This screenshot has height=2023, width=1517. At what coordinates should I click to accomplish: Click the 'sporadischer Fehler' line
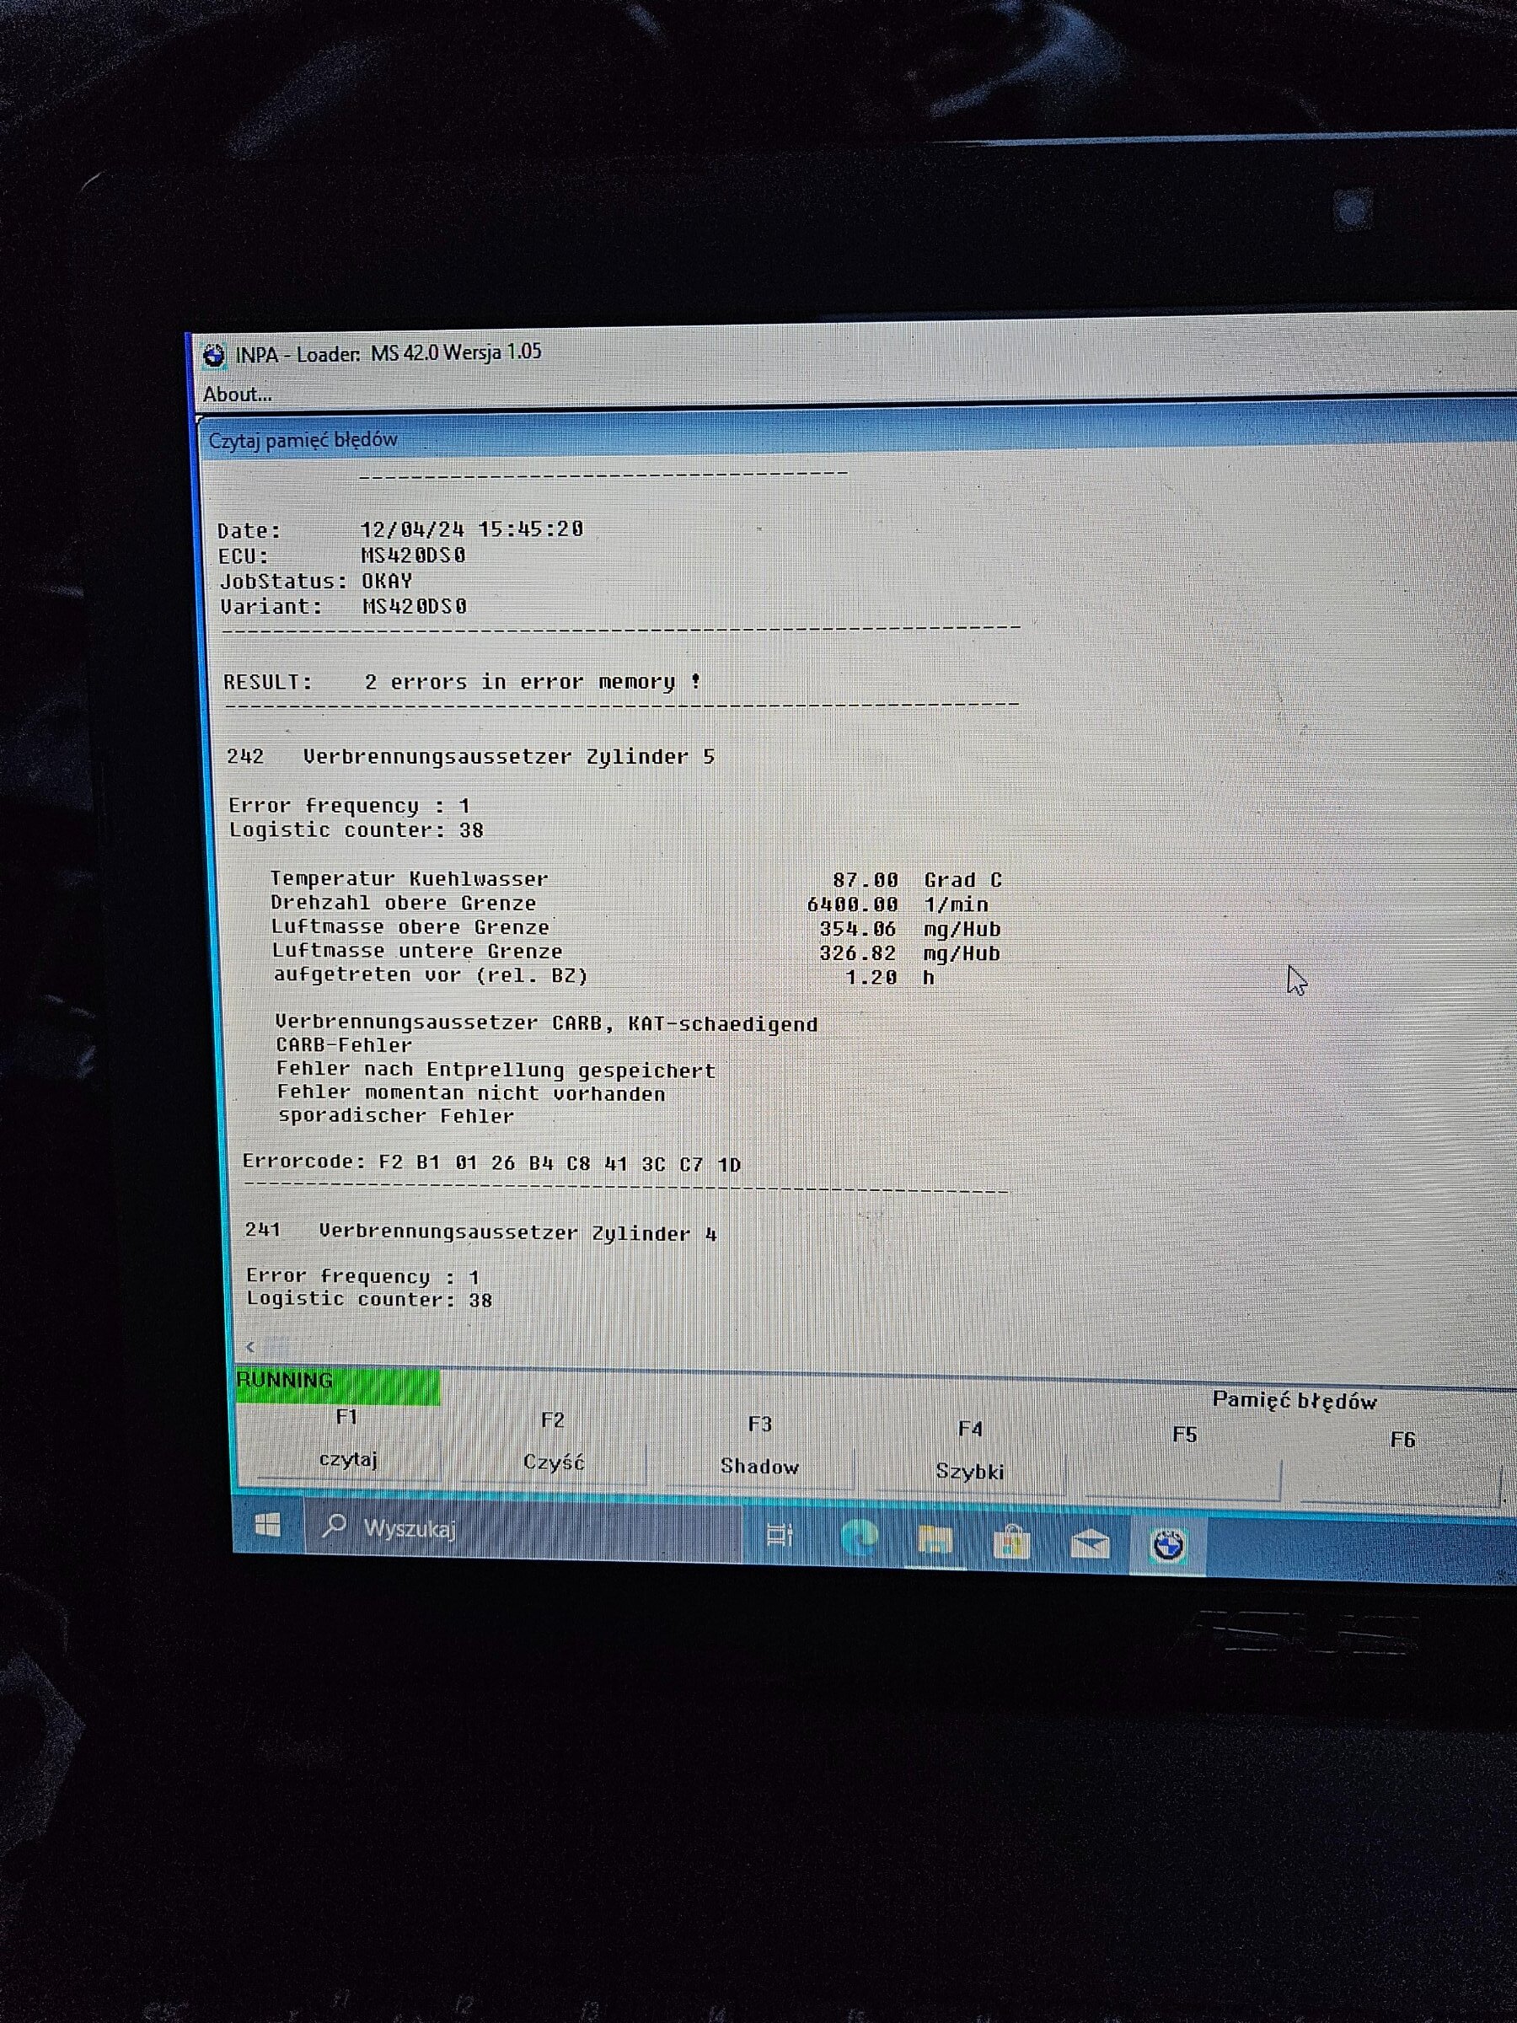pos(396,1117)
